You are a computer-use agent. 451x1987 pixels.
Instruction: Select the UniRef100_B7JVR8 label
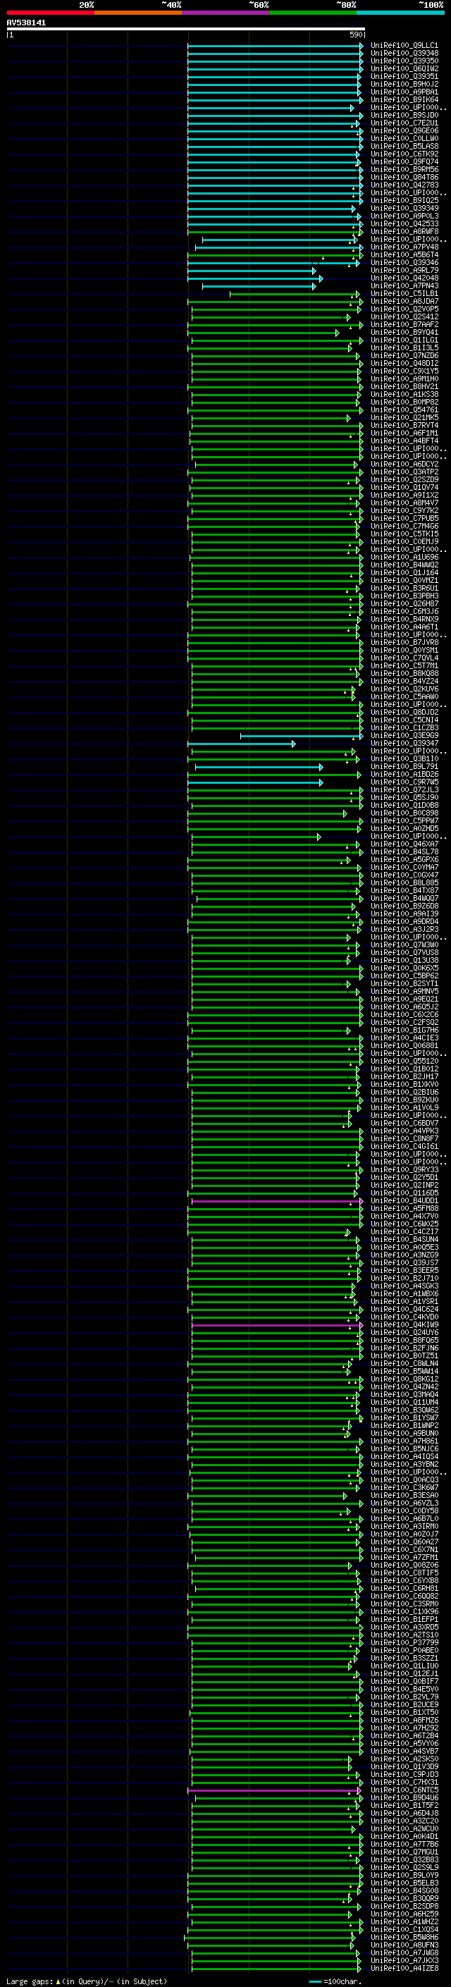(x=404, y=643)
